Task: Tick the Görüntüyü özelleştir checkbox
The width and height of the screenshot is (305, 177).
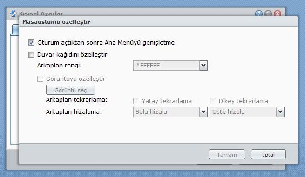Action: click(x=40, y=79)
